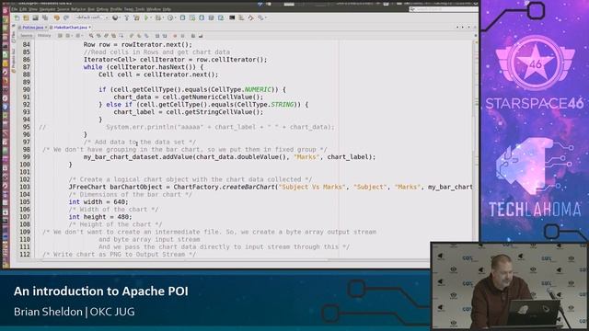This screenshot has height=331, width=589.
Task: Debug the project from toolbar
Action: 158,17
